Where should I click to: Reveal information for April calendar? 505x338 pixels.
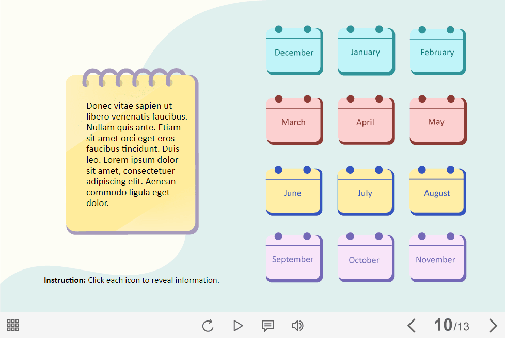[366, 122]
